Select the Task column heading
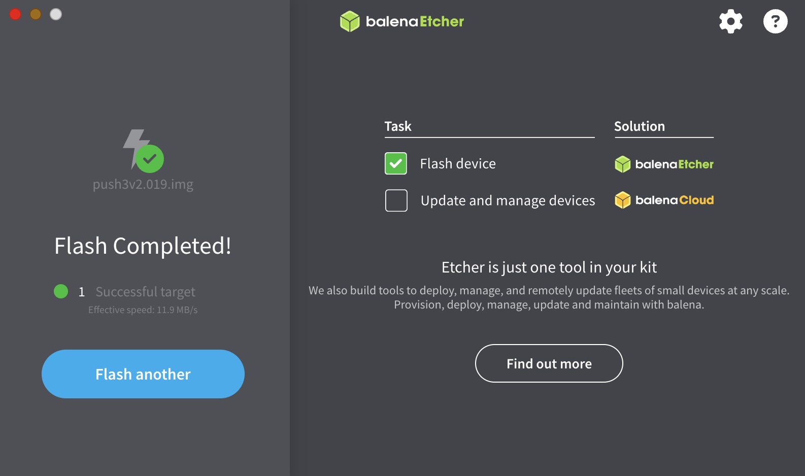Screen dimensions: 805x476 tap(398, 126)
